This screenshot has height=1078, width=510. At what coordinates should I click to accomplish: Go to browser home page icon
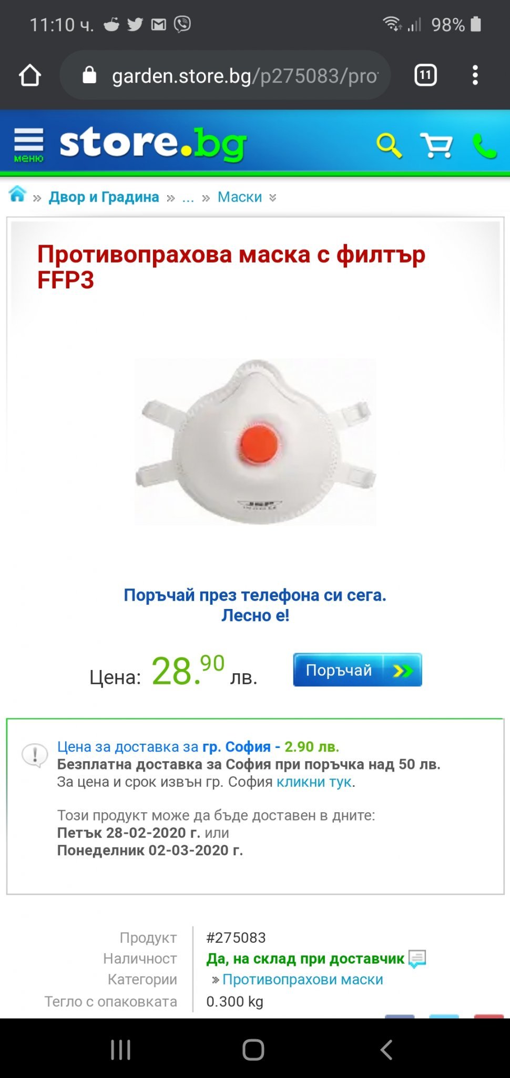click(30, 75)
